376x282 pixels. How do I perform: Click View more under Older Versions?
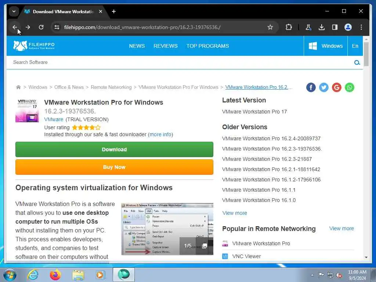[235, 213]
